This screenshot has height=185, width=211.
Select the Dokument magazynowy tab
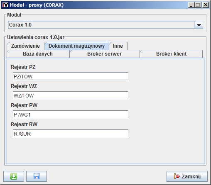[76, 46]
